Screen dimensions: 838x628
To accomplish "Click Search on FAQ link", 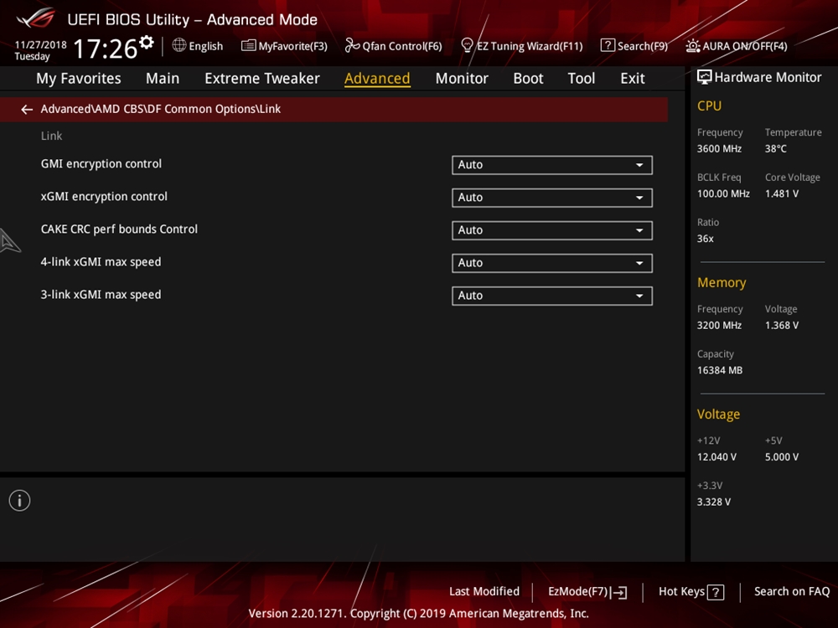I will (792, 591).
